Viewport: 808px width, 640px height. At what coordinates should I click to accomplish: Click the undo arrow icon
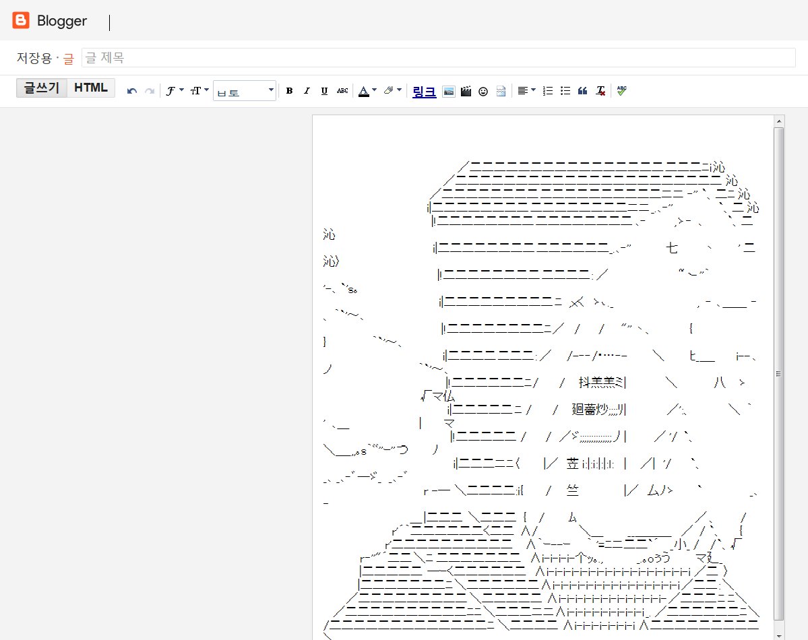coord(132,91)
